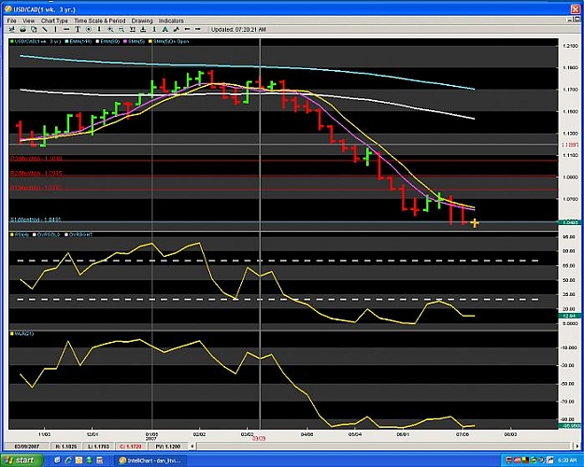Click the show desktop quick launch icon
The image size is (584, 467).
(x=57, y=460)
